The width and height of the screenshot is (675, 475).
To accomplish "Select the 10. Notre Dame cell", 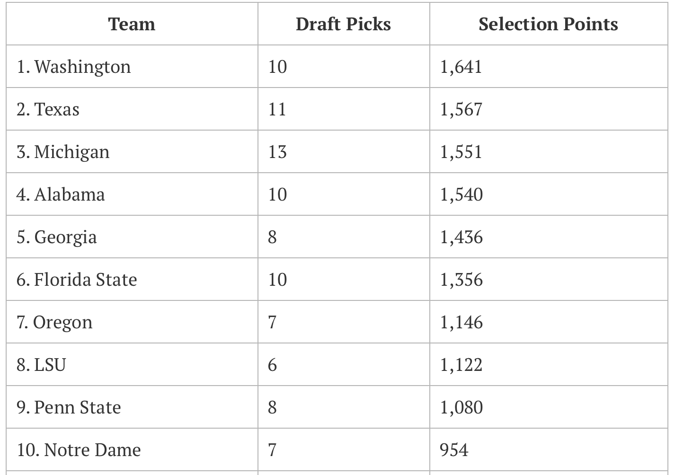I will pos(79,450).
